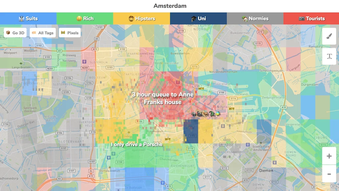Click the 'I only drive a Porsche' tag
Screen dimensions: 339x191
[x=137, y=144]
